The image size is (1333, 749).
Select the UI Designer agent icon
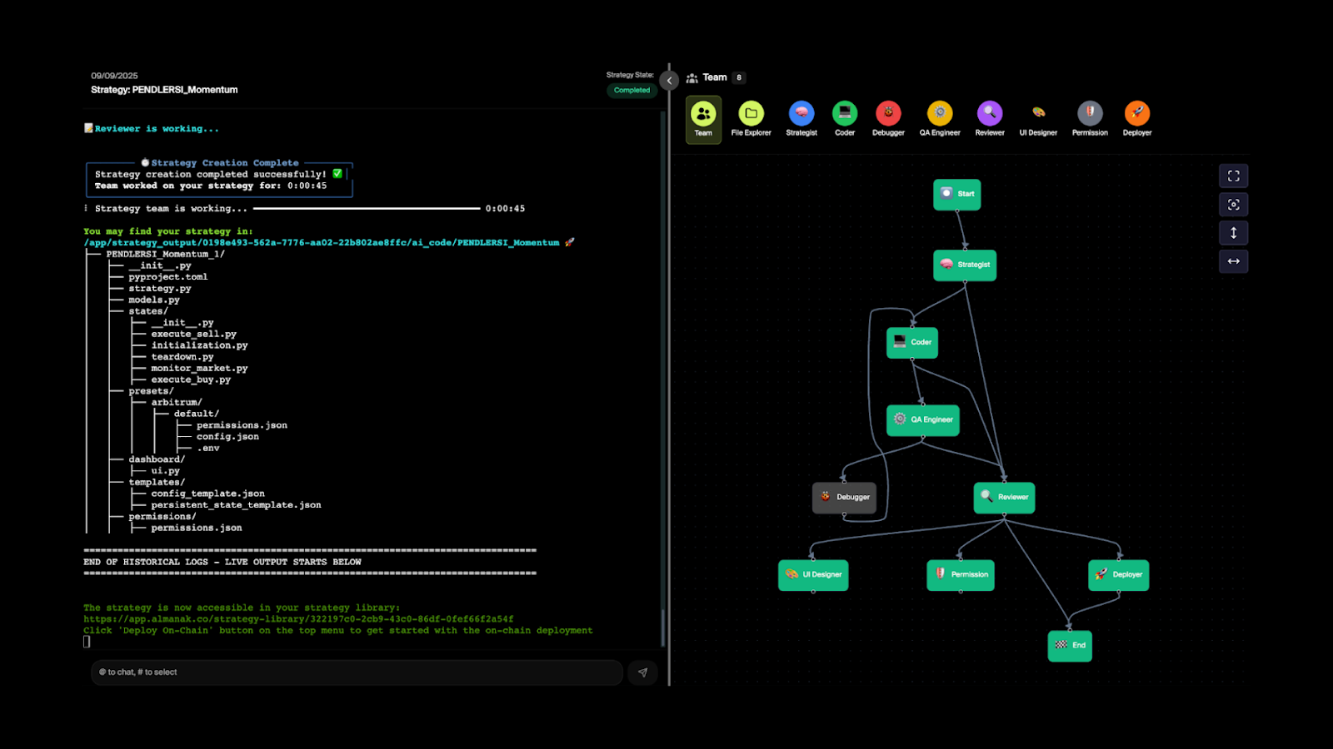[1038, 113]
